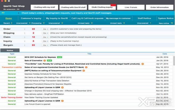Click the May 16, 2013 date cell
175x110 pixels.
point(162,67)
